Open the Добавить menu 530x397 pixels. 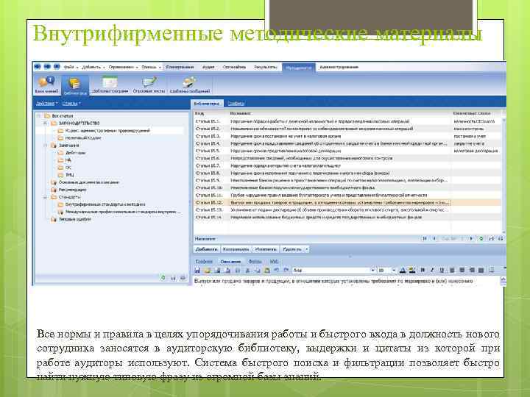[x=93, y=67]
